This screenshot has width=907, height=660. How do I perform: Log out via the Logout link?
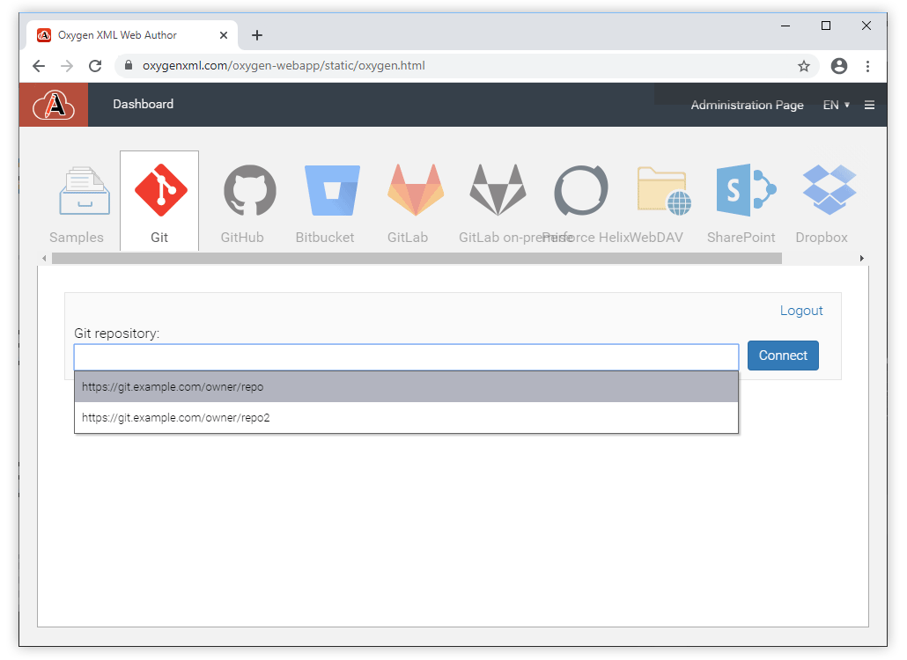tap(801, 311)
